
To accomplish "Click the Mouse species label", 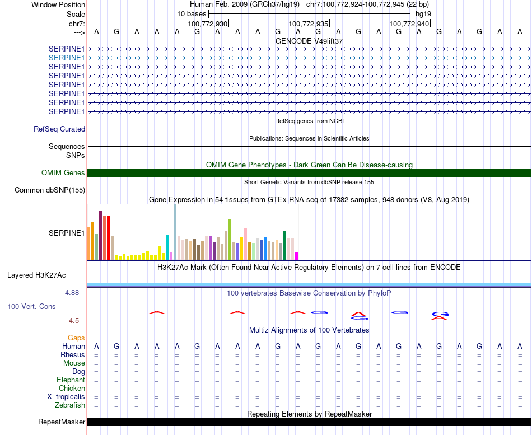I will [74, 363].
